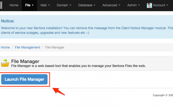This screenshot has width=173, height=108.
Task: Launch File Manager button
Action: point(24,79)
